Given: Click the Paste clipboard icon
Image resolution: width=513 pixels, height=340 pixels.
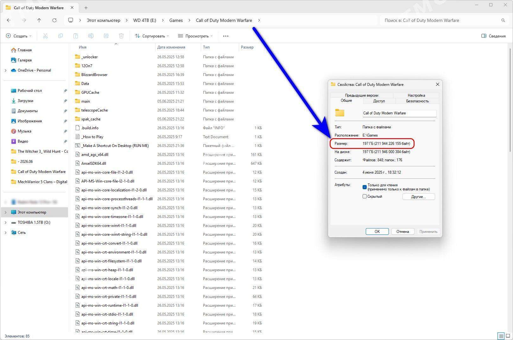Looking at the screenshot, I should tap(76, 36).
